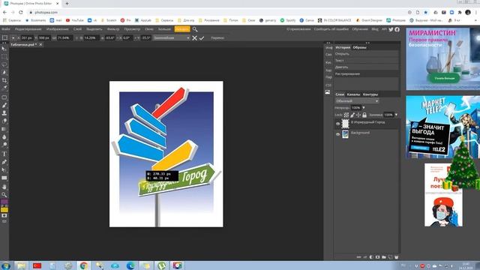Open Chrome from the Windows taskbar
Viewport: 480px width, 270px height.
pyautogui.click(x=83, y=265)
